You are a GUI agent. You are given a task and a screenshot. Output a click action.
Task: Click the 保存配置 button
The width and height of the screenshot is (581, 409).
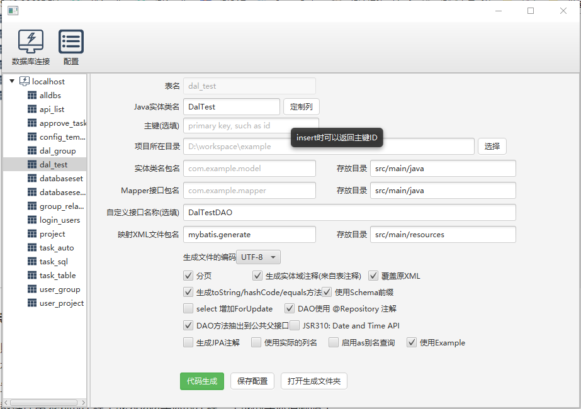coord(252,381)
